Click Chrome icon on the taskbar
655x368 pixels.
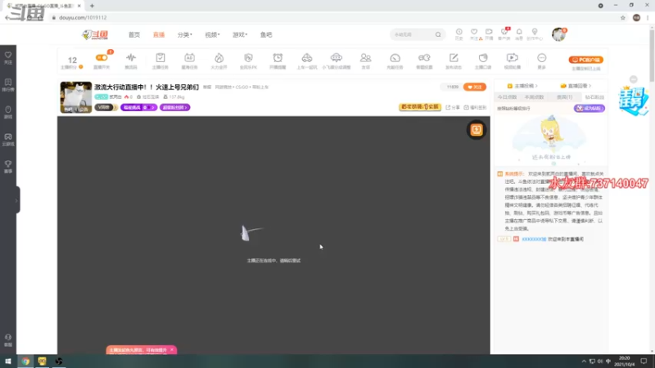coord(25,361)
